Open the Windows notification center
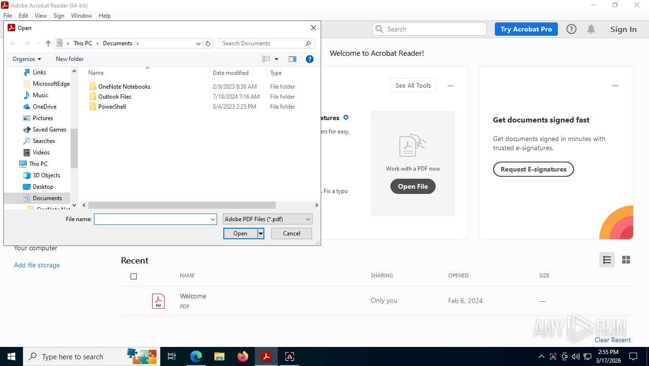The width and height of the screenshot is (649, 366). [x=633, y=356]
